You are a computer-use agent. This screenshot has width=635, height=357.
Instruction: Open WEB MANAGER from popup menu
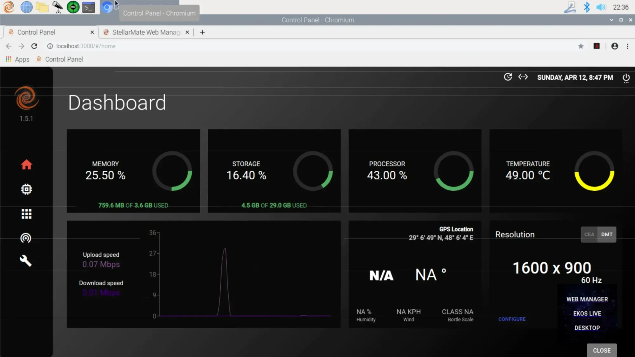(587, 299)
